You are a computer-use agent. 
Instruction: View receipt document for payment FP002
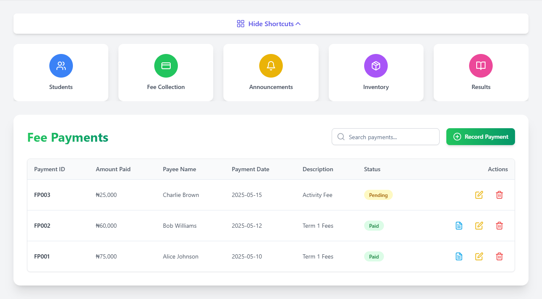459,226
